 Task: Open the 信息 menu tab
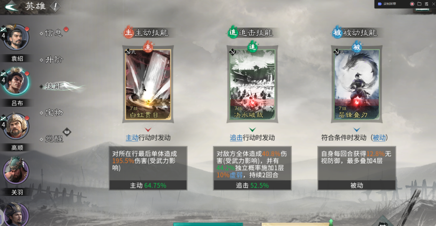pyautogui.click(x=54, y=33)
